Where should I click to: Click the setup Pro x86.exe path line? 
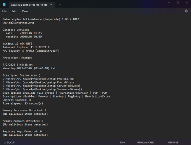[x=39, y=82]
